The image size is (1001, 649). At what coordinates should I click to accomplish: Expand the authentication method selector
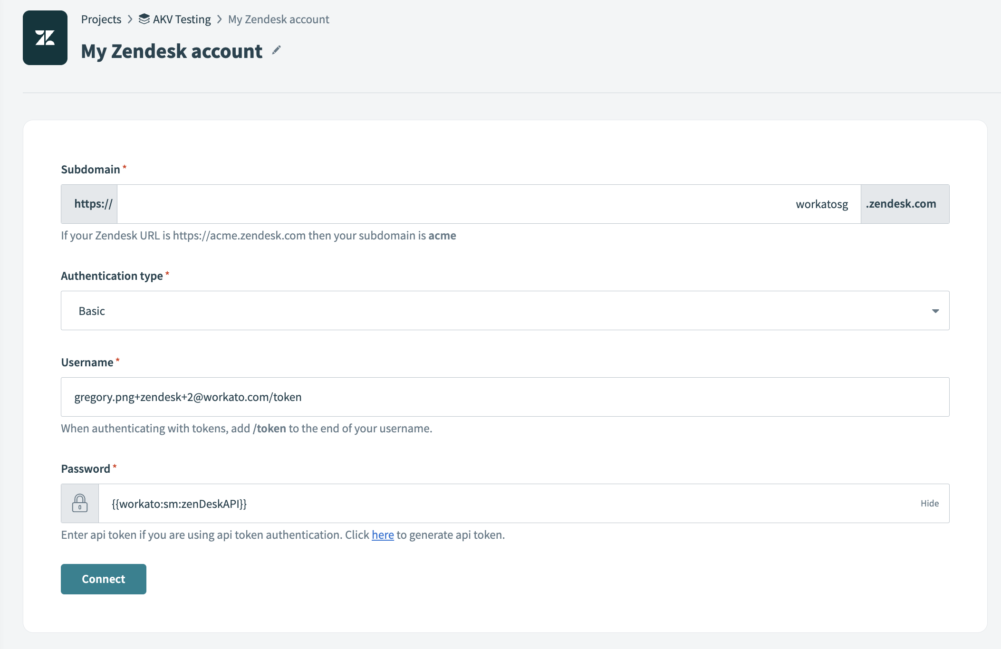[x=505, y=310]
